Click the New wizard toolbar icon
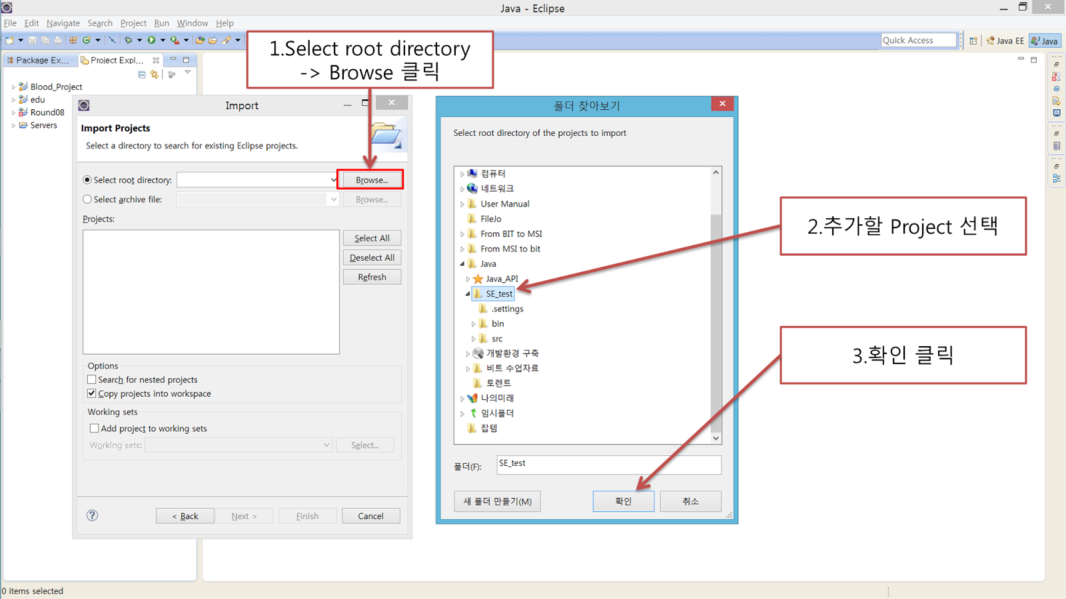 tap(10, 41)
